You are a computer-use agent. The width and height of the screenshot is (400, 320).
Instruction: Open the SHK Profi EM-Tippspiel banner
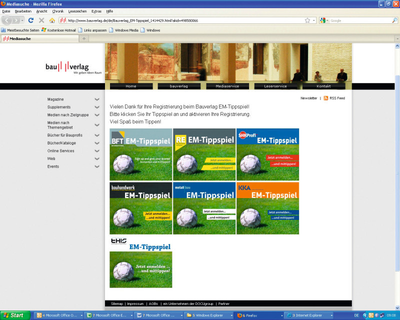268,154
